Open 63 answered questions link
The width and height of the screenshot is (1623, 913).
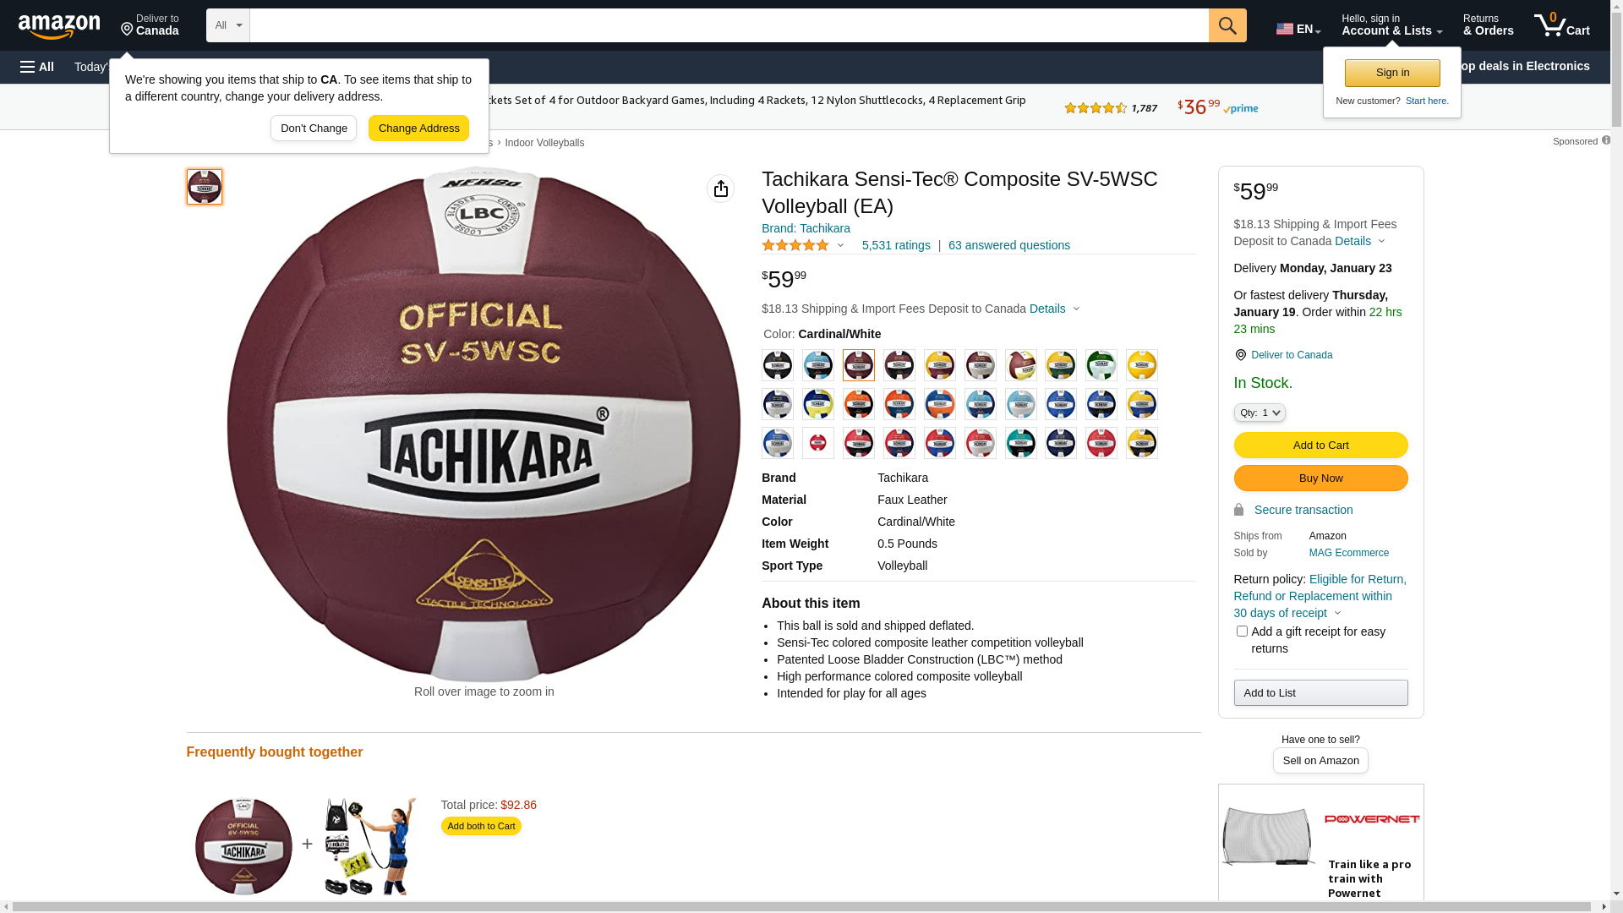point(1008,245)
